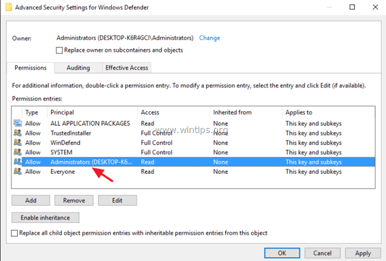Screen dimensions: 386x261
Task: Click the Administrators entry users icon
Action: pyautogui.click(x=18, y=162)
